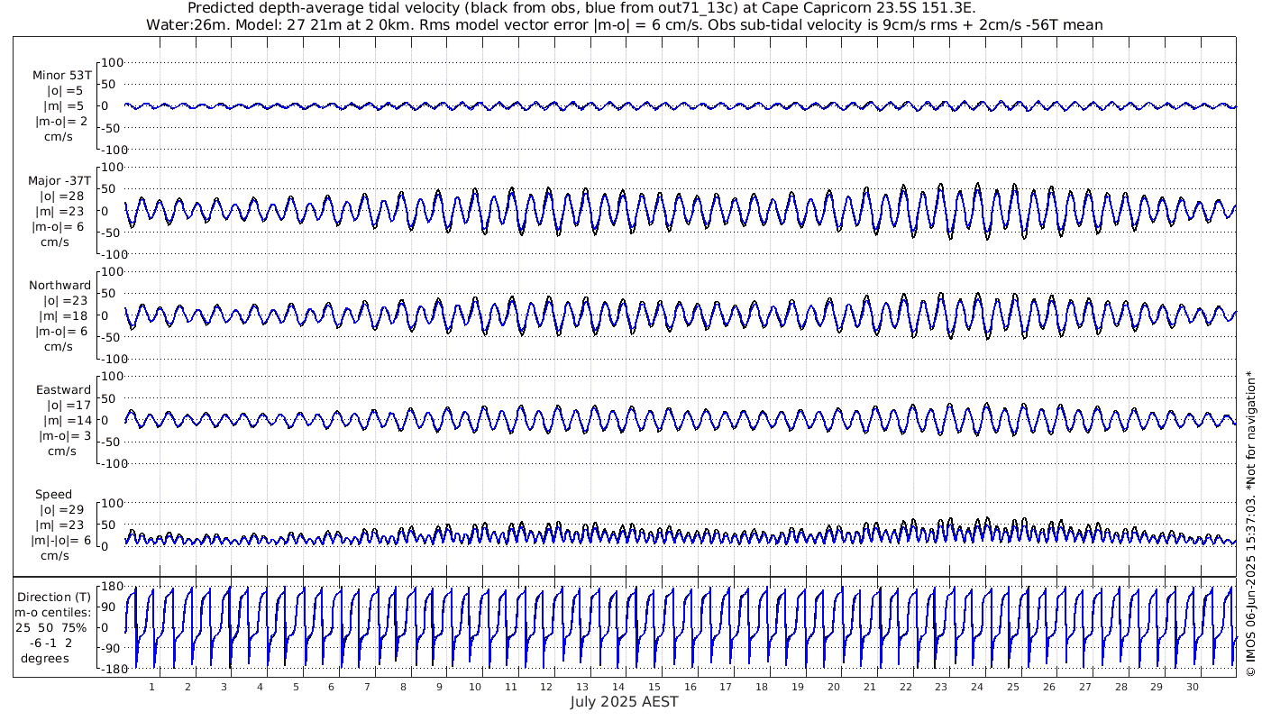1262x721 pixels.
Task: Click the "-90" tick on the Direction axis
Action: (113, 648)
